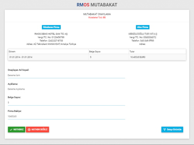Select text RMOS DEMO HOTEL SAN TİC AŞ
The image size is (194, 145).
click(51, 34)
